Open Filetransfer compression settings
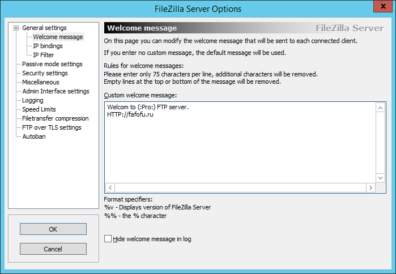This screenshot has height=274, width=396. point(56,118)
